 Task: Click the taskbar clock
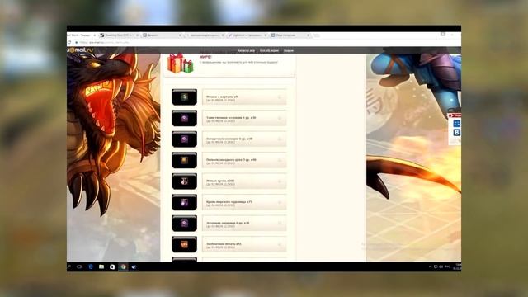[457, 266]
